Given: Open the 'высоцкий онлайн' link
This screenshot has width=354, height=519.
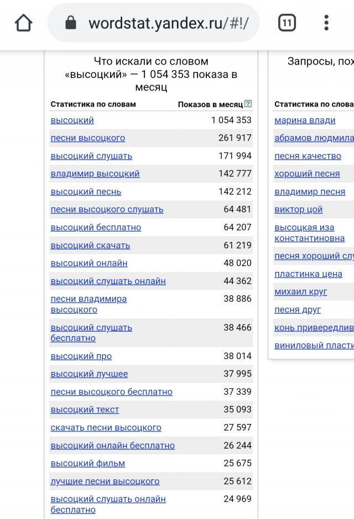Looking at the screenshot, I should coord(88,263).
